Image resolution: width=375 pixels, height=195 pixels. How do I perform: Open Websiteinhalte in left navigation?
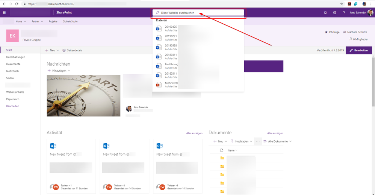click(15, 92)
